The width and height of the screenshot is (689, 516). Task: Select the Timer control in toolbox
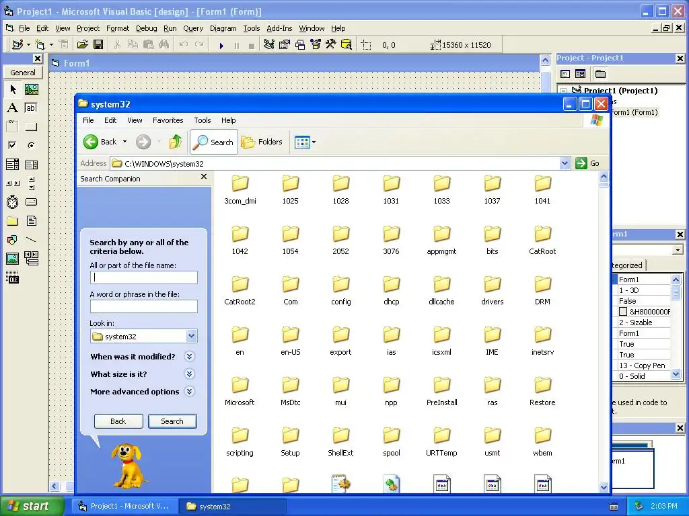tap(13, 202)
